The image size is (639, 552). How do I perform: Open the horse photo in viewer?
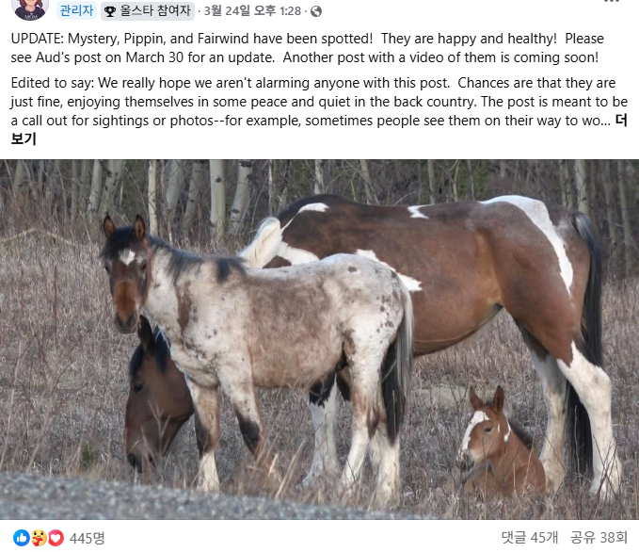(x=320, y=339)
